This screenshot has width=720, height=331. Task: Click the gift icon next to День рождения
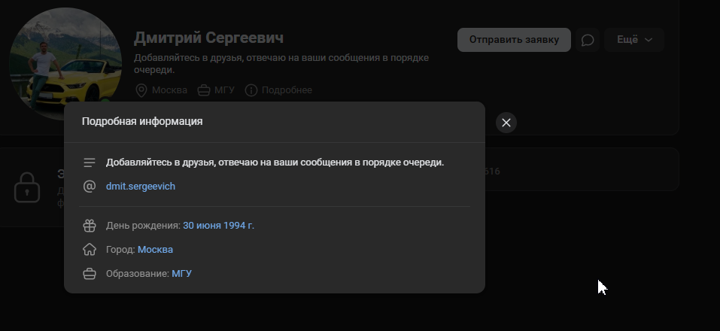90,225
